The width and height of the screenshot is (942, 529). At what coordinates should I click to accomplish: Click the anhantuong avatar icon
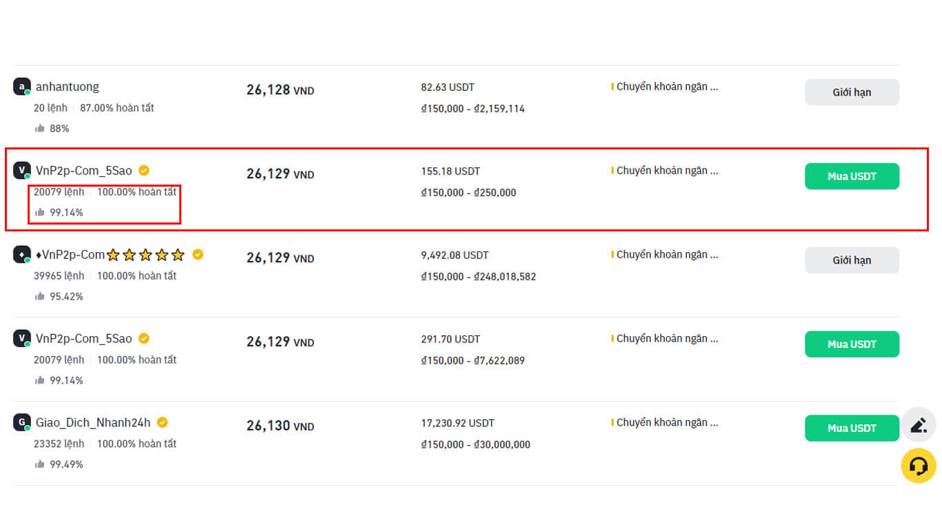click(22, 87)
